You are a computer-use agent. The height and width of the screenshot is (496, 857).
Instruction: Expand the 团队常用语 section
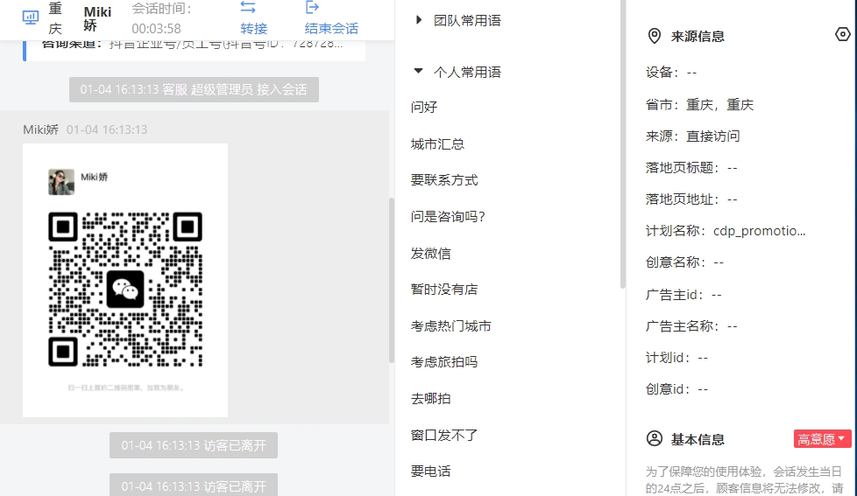click(x=419, y=20)
